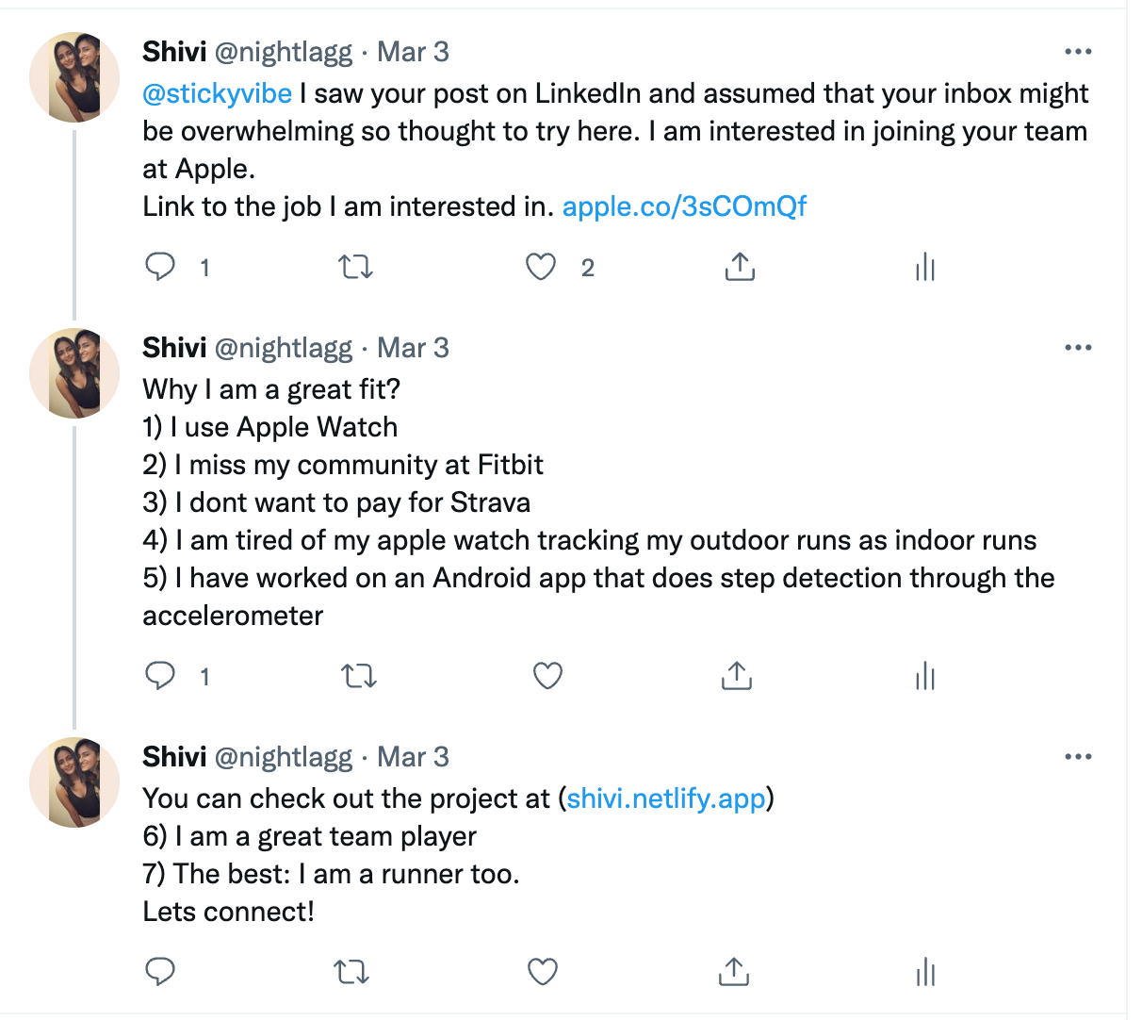1142x1020 pixels.
Task: Share the tweet listing Apple Watch reasons
Action: click(x=737, y=676)
